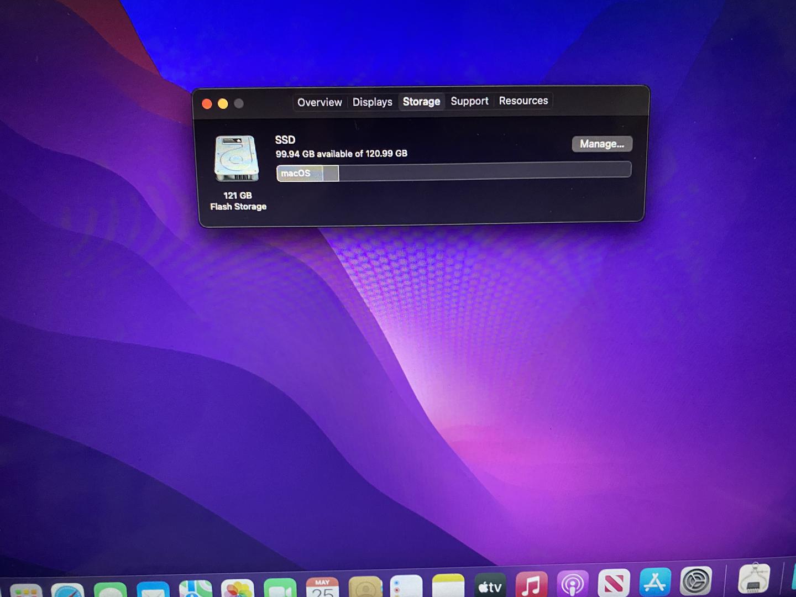Open Launchpad from the Dock
796x597 pixels.
(26, 590)
